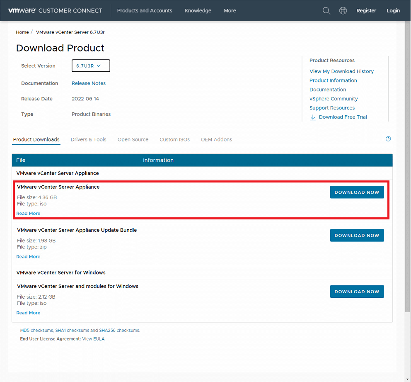
Task: Click the Download Product page heading
Action: (60, 48)
